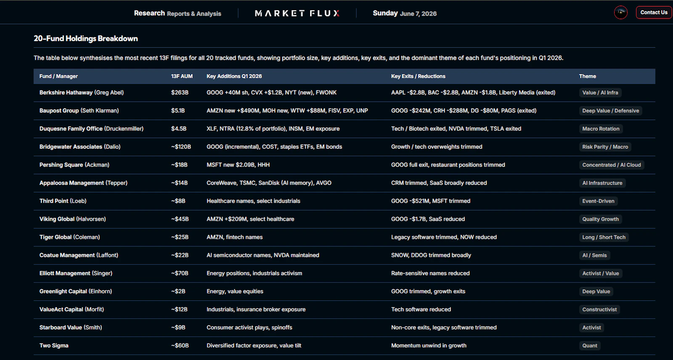The height and width of the screenshot is (360, 673).
Task: Click Elliott Management (Singer) fund name
Action: coord(76,273)
